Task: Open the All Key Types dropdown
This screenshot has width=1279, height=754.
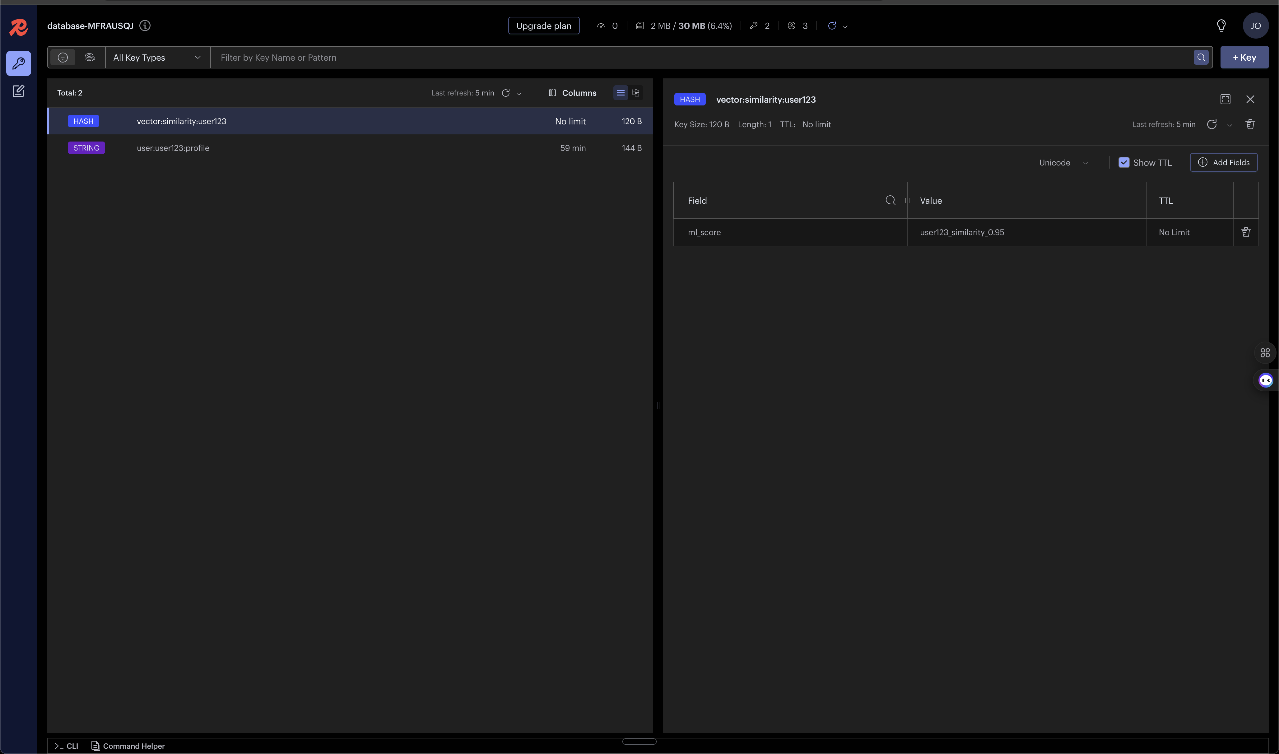Action: (157, 58)
